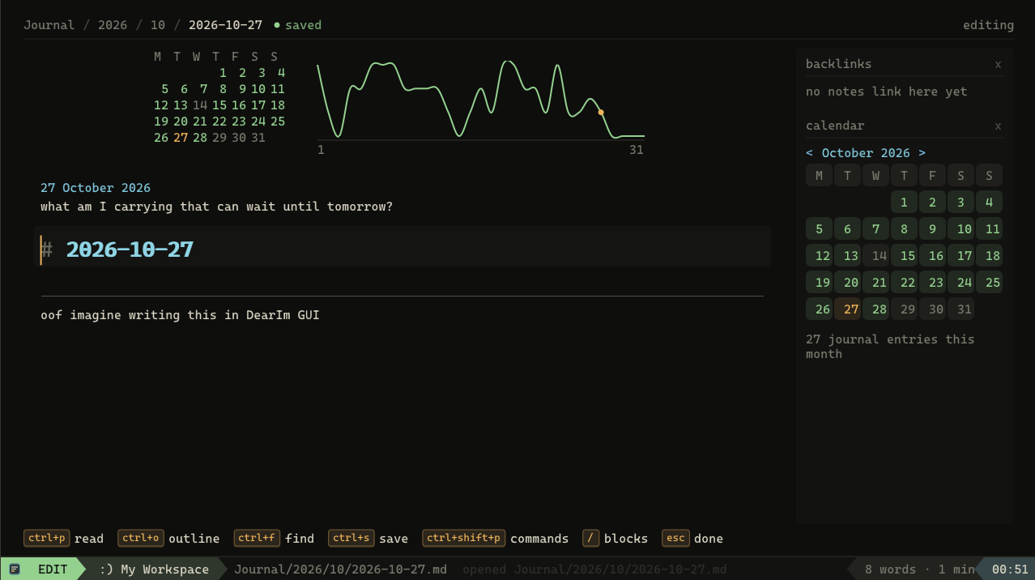Viewport: 1035px width, 580px height.
Task: Go to next month in sidebar calendar
Action: [x=922, y=153]
